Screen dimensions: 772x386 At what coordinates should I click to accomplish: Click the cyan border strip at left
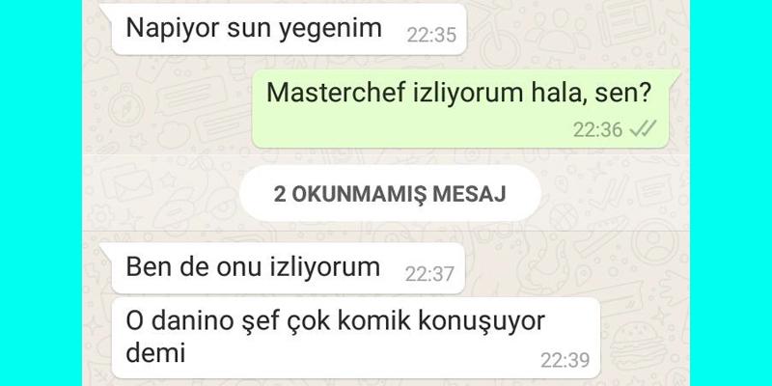coord(41,193)
